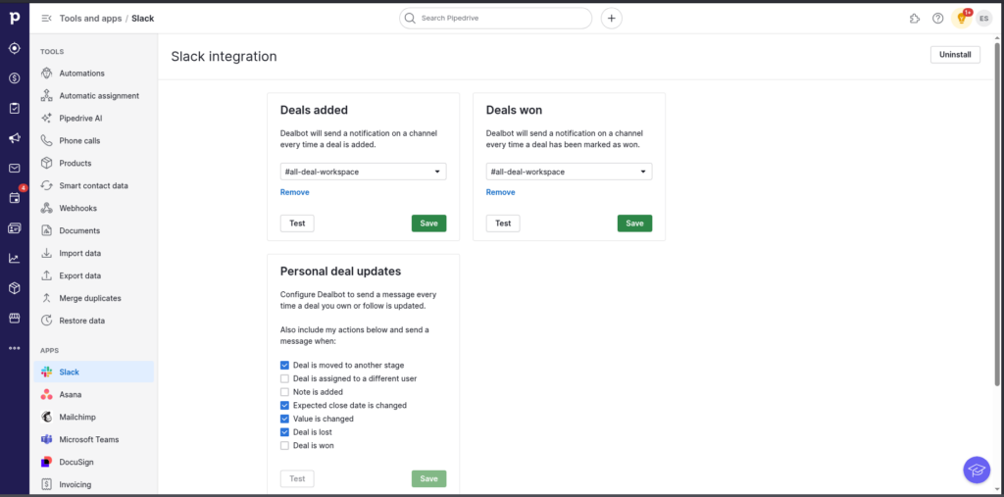Open Contacts card icon in left rail
The image size is (1004, 497).
point(14,228)
